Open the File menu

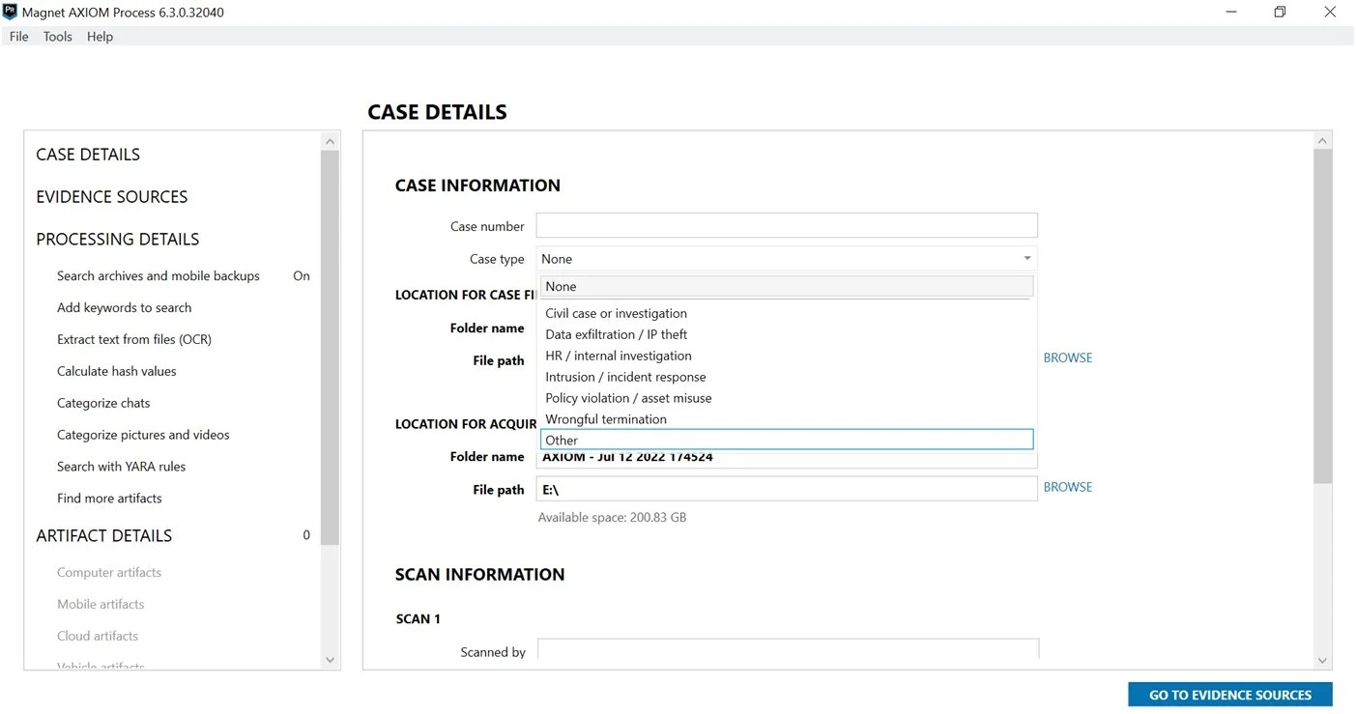(18, 36)
